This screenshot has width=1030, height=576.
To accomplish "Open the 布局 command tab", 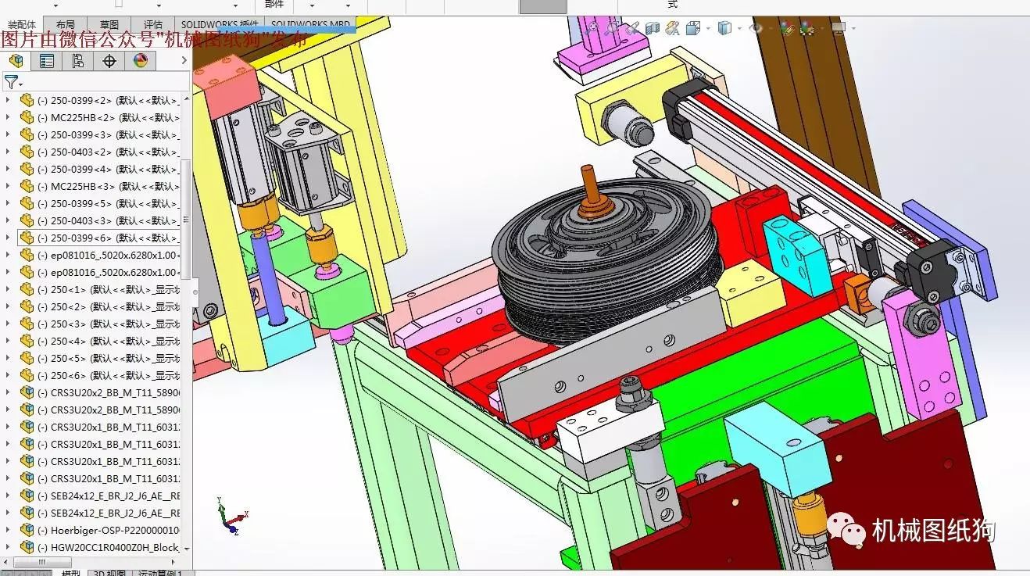I will coord(66,25).
